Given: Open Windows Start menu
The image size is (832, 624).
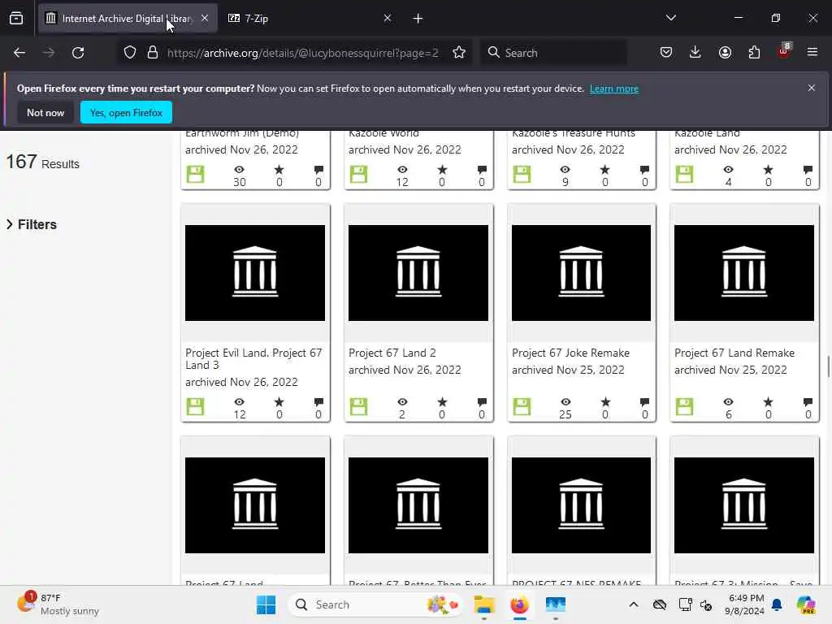Looking at the screenshot, I should 266,604.
